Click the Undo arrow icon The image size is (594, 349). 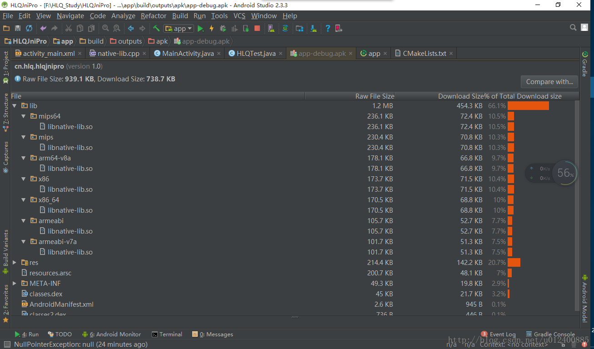(43, 28)
